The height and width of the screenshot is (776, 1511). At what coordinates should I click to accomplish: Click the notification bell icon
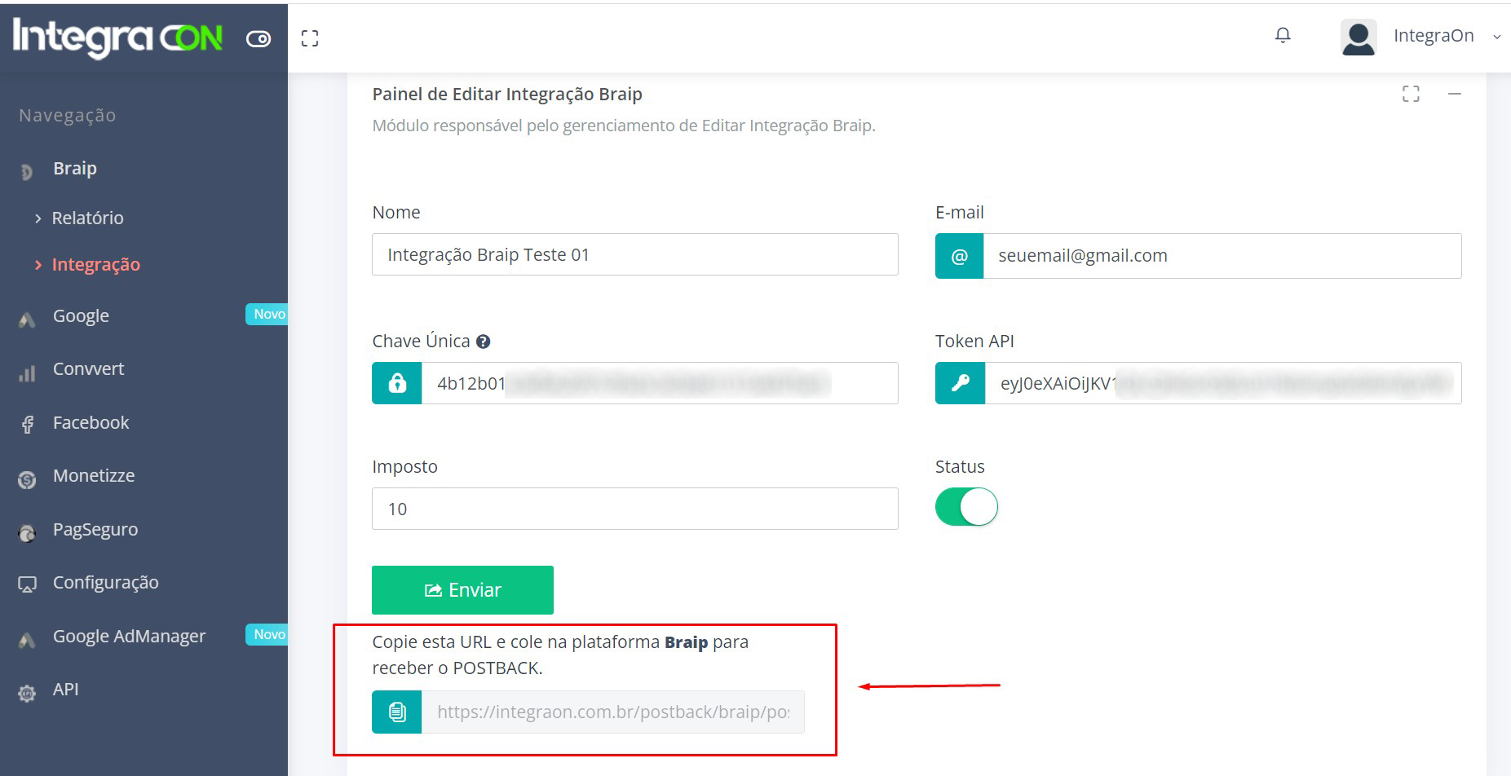point(1283,35)
